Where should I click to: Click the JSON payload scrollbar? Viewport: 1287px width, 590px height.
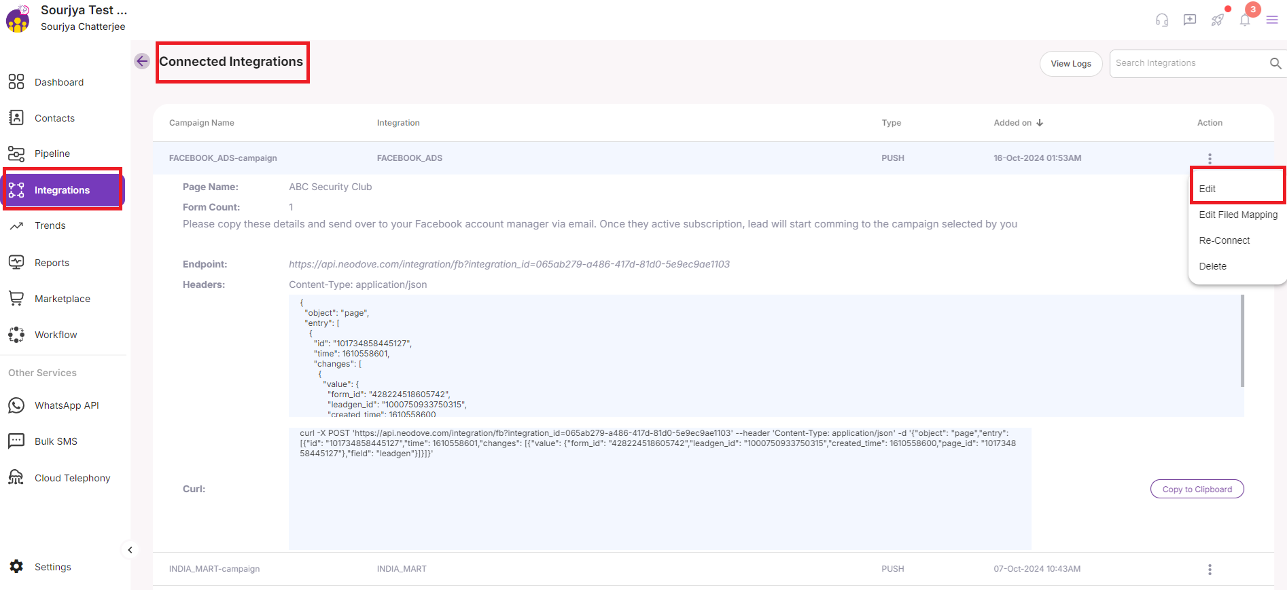click(x=1242, y=341)
